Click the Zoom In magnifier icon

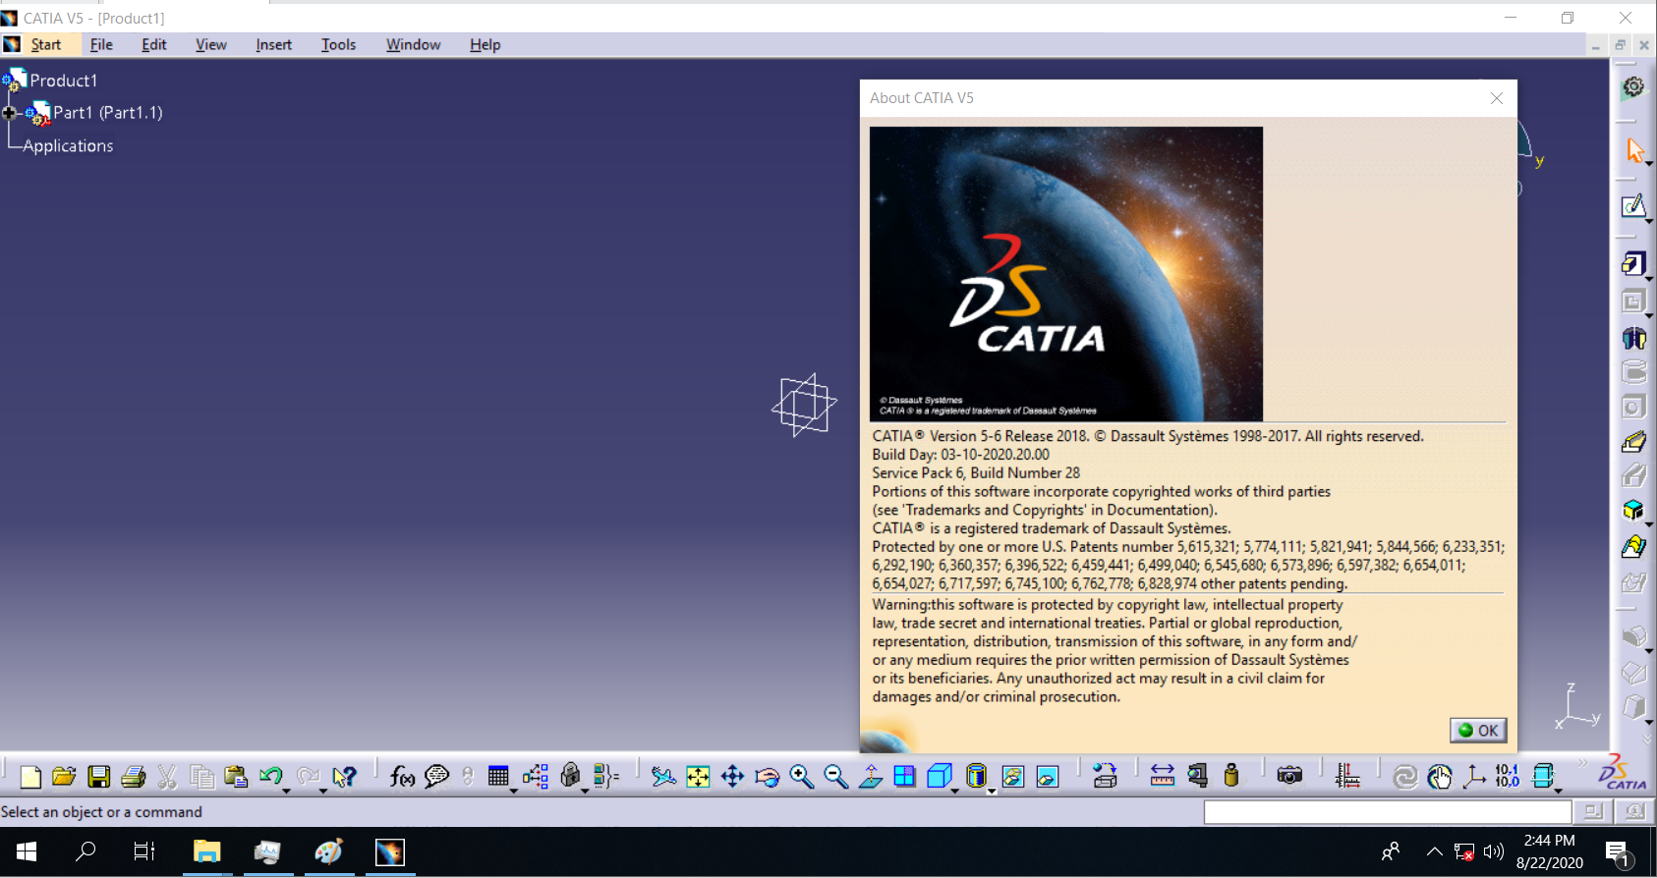point(802,777)
